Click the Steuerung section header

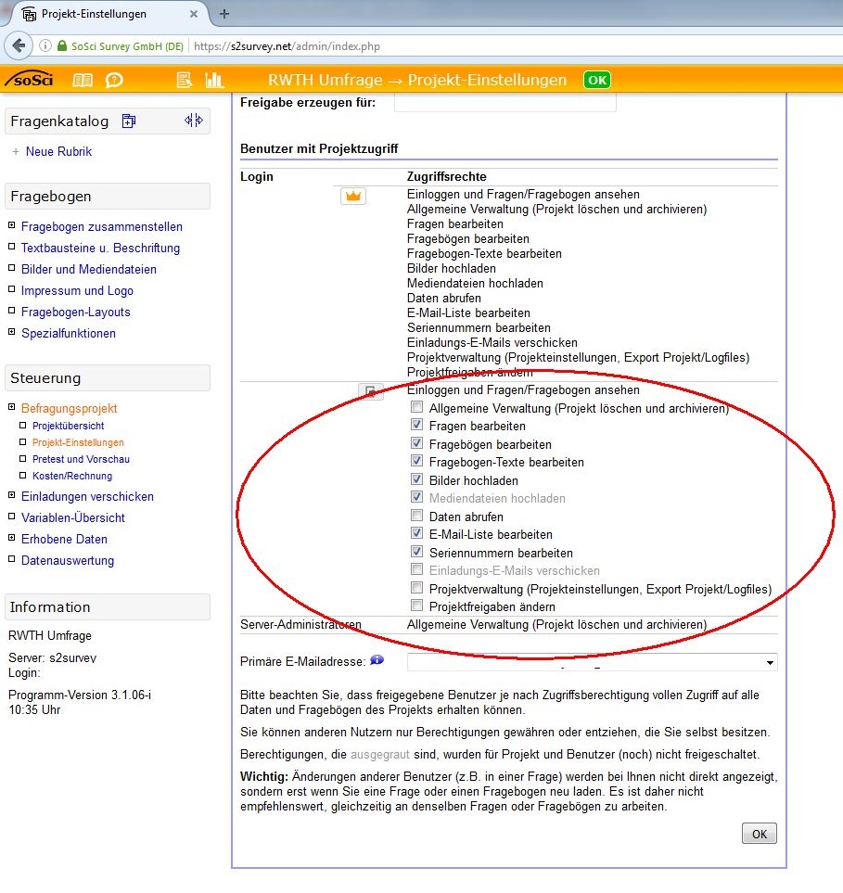(107, 378)
